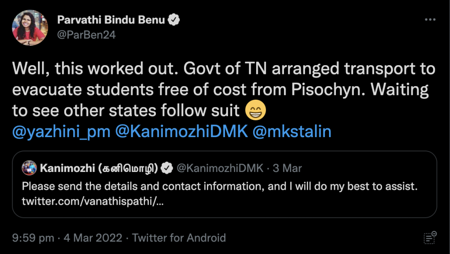450x254 pixels.
Task: Visit the @mkstalin mention
Action: [x=292, y=132]
